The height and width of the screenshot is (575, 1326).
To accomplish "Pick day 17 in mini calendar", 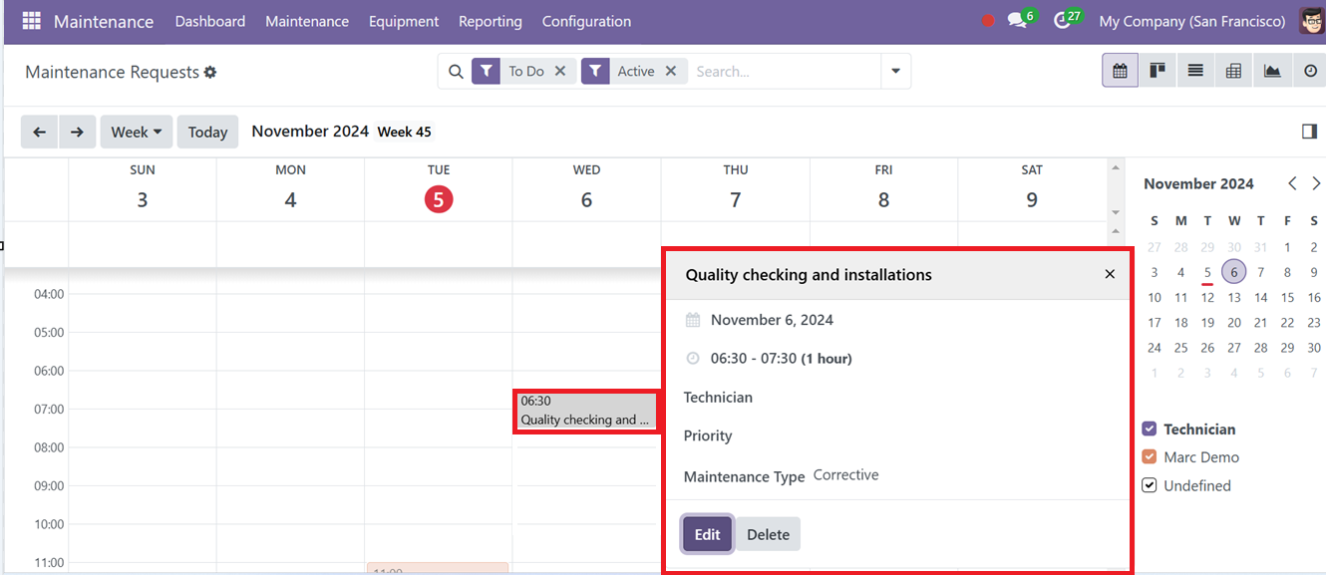I will [x=1155, y=322].
